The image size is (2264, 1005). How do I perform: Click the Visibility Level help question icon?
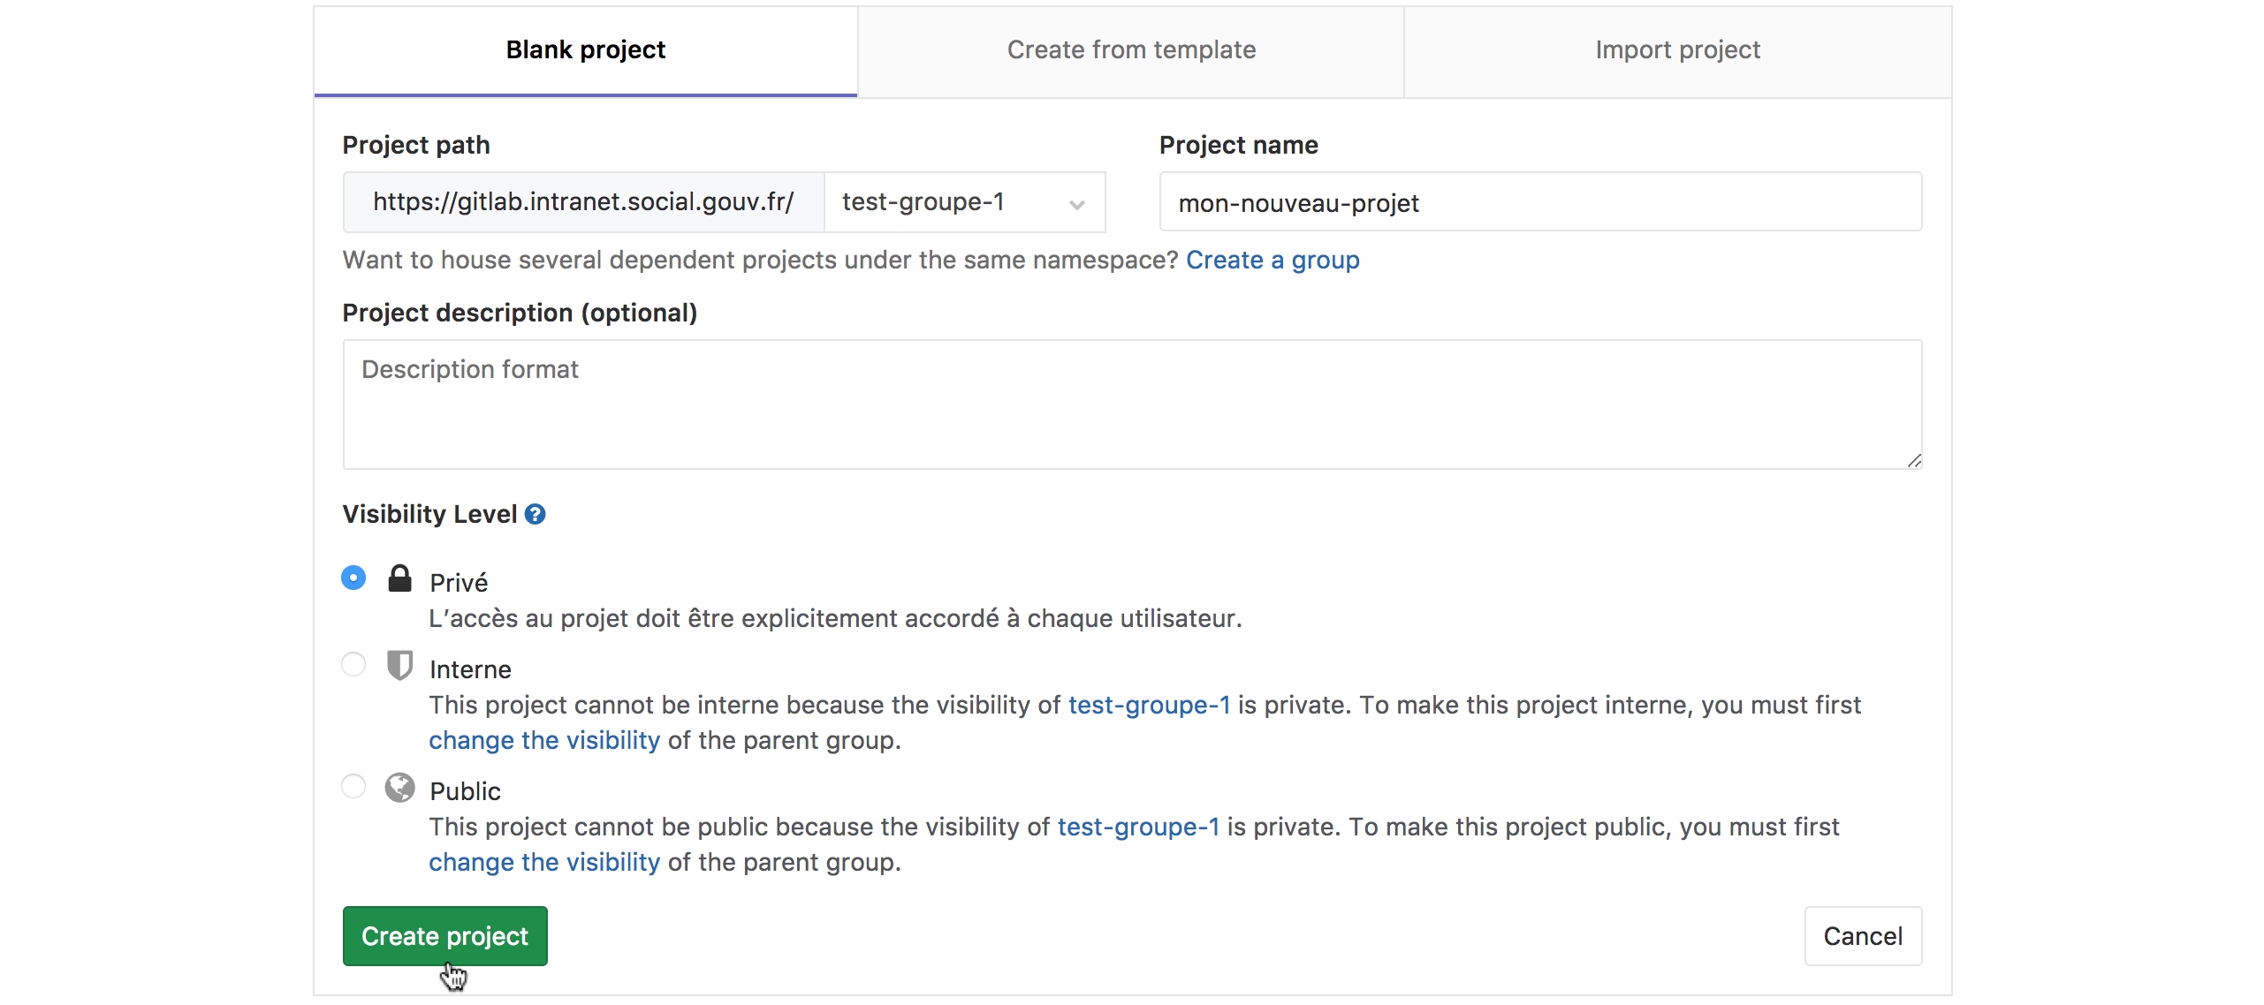click(x=535, y=514)
